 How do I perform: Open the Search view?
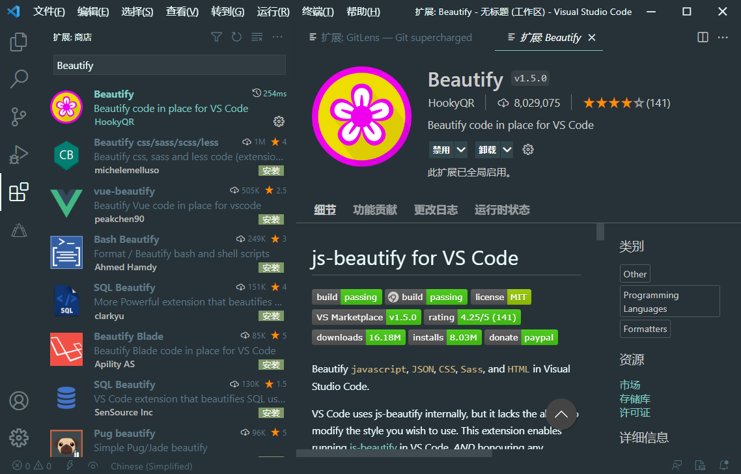click(18, 78)
